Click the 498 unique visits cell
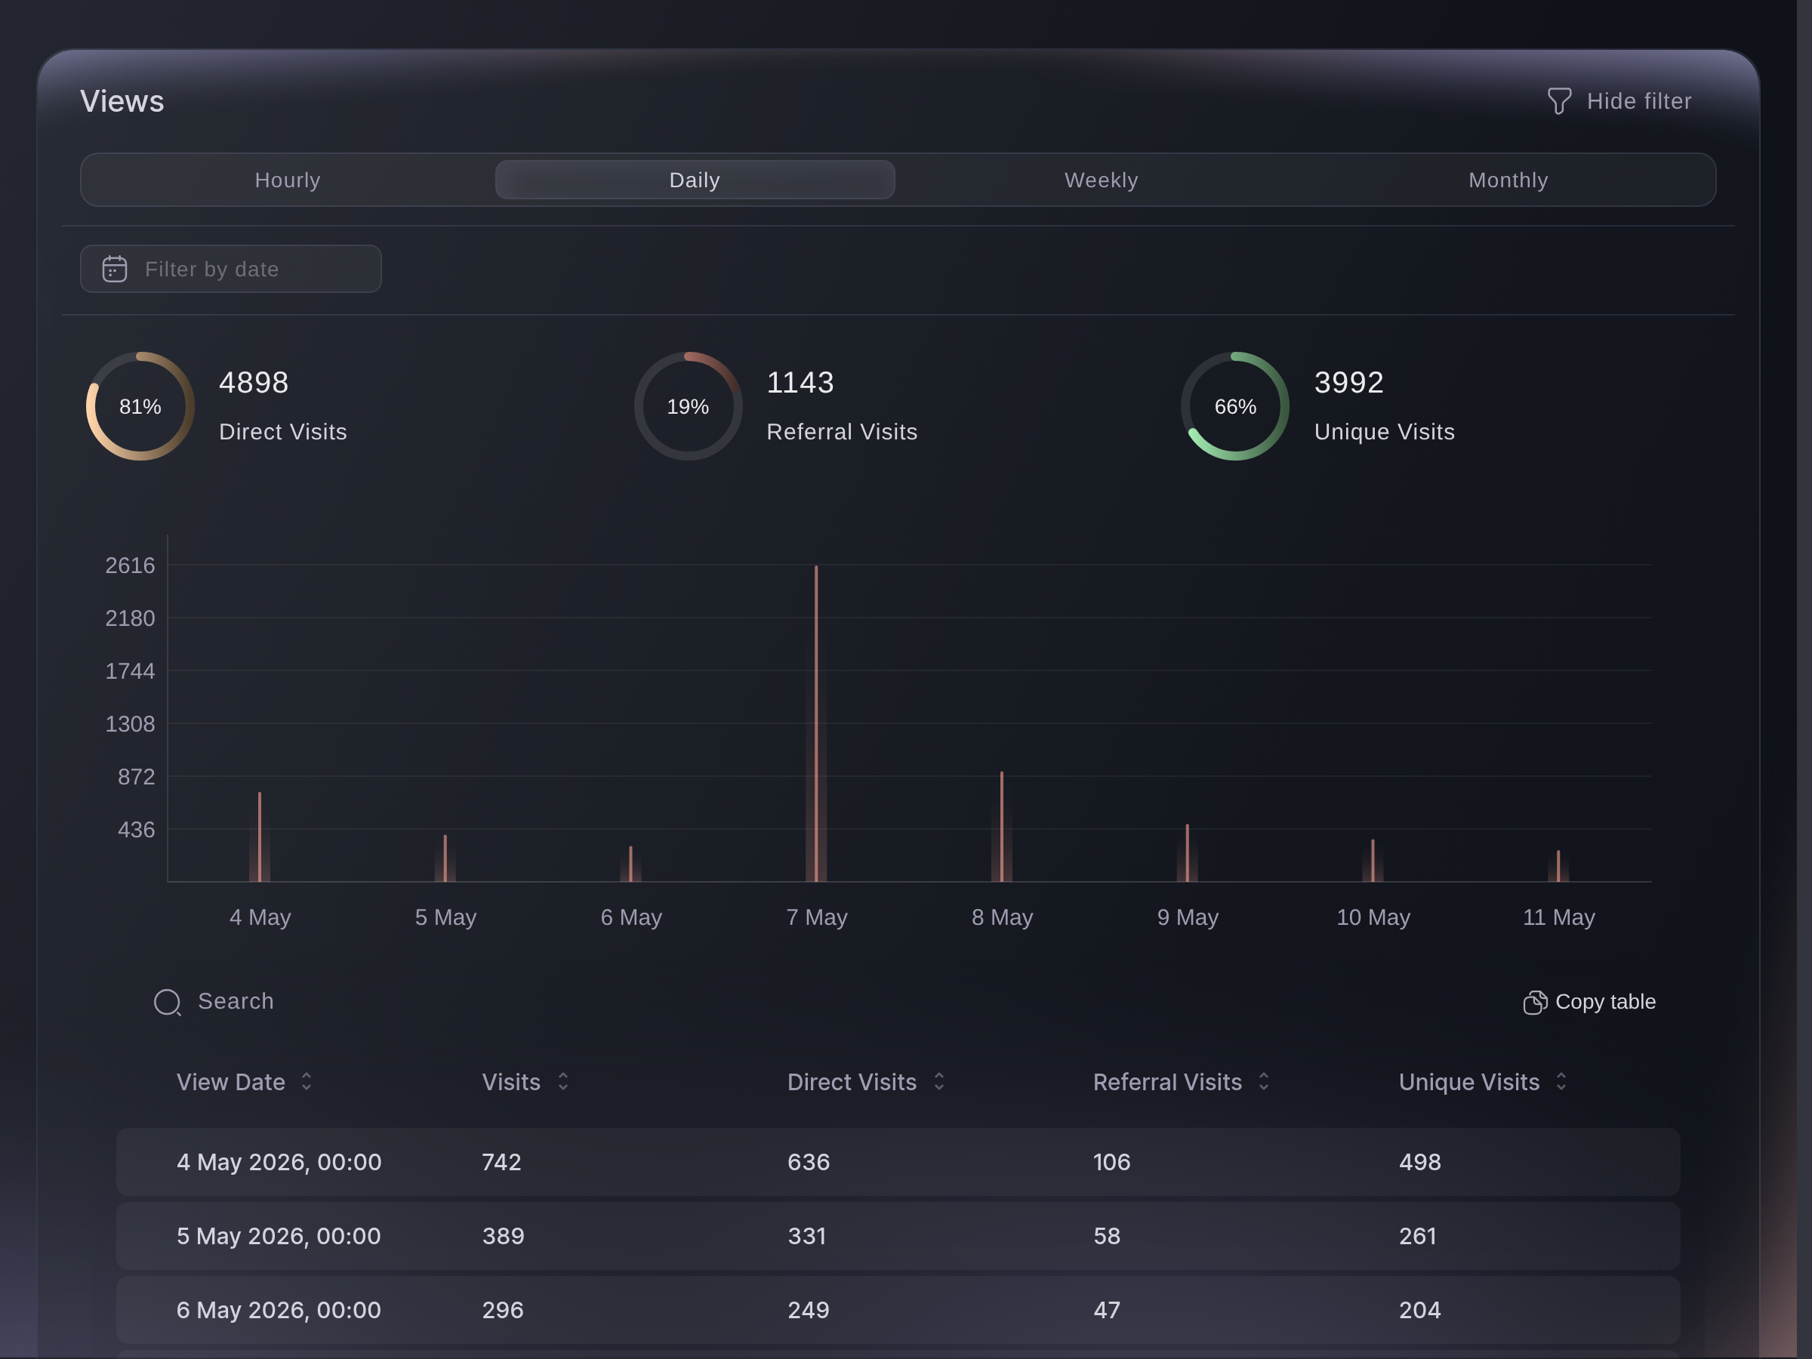Screen dimensions: 1812x1359 (x=1419, y=1162)
